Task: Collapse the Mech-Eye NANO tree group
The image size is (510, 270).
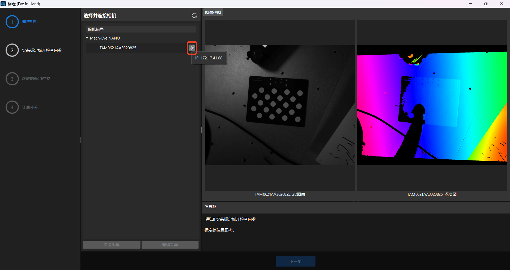Action: [x=87, y=38]
